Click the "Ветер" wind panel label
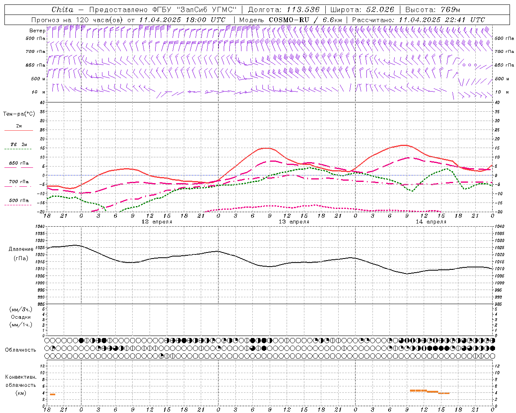Screen dimensions: 516x413 point(37,31)
